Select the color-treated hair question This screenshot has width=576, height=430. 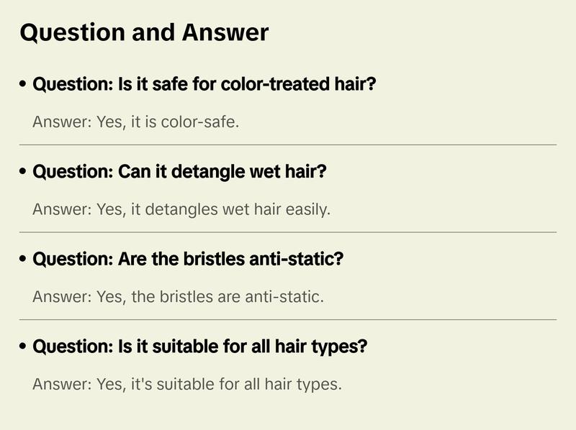click(x=204, y=84)
